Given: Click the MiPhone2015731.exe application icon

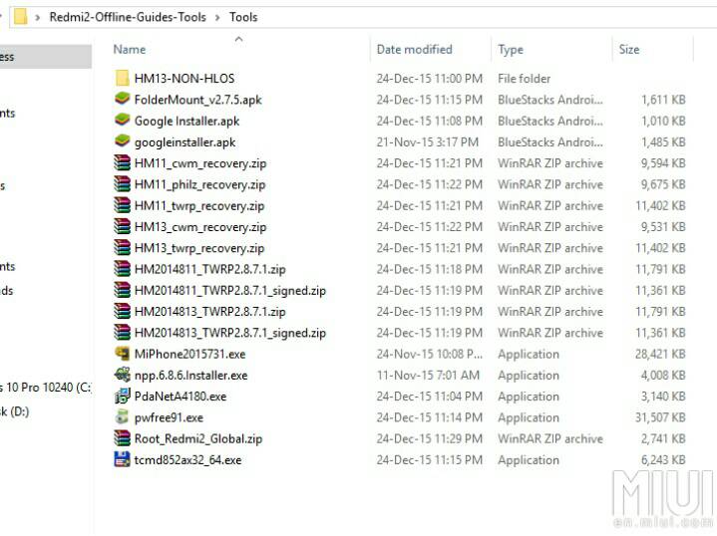Looking at the screenshot, I should pos(122,354).
